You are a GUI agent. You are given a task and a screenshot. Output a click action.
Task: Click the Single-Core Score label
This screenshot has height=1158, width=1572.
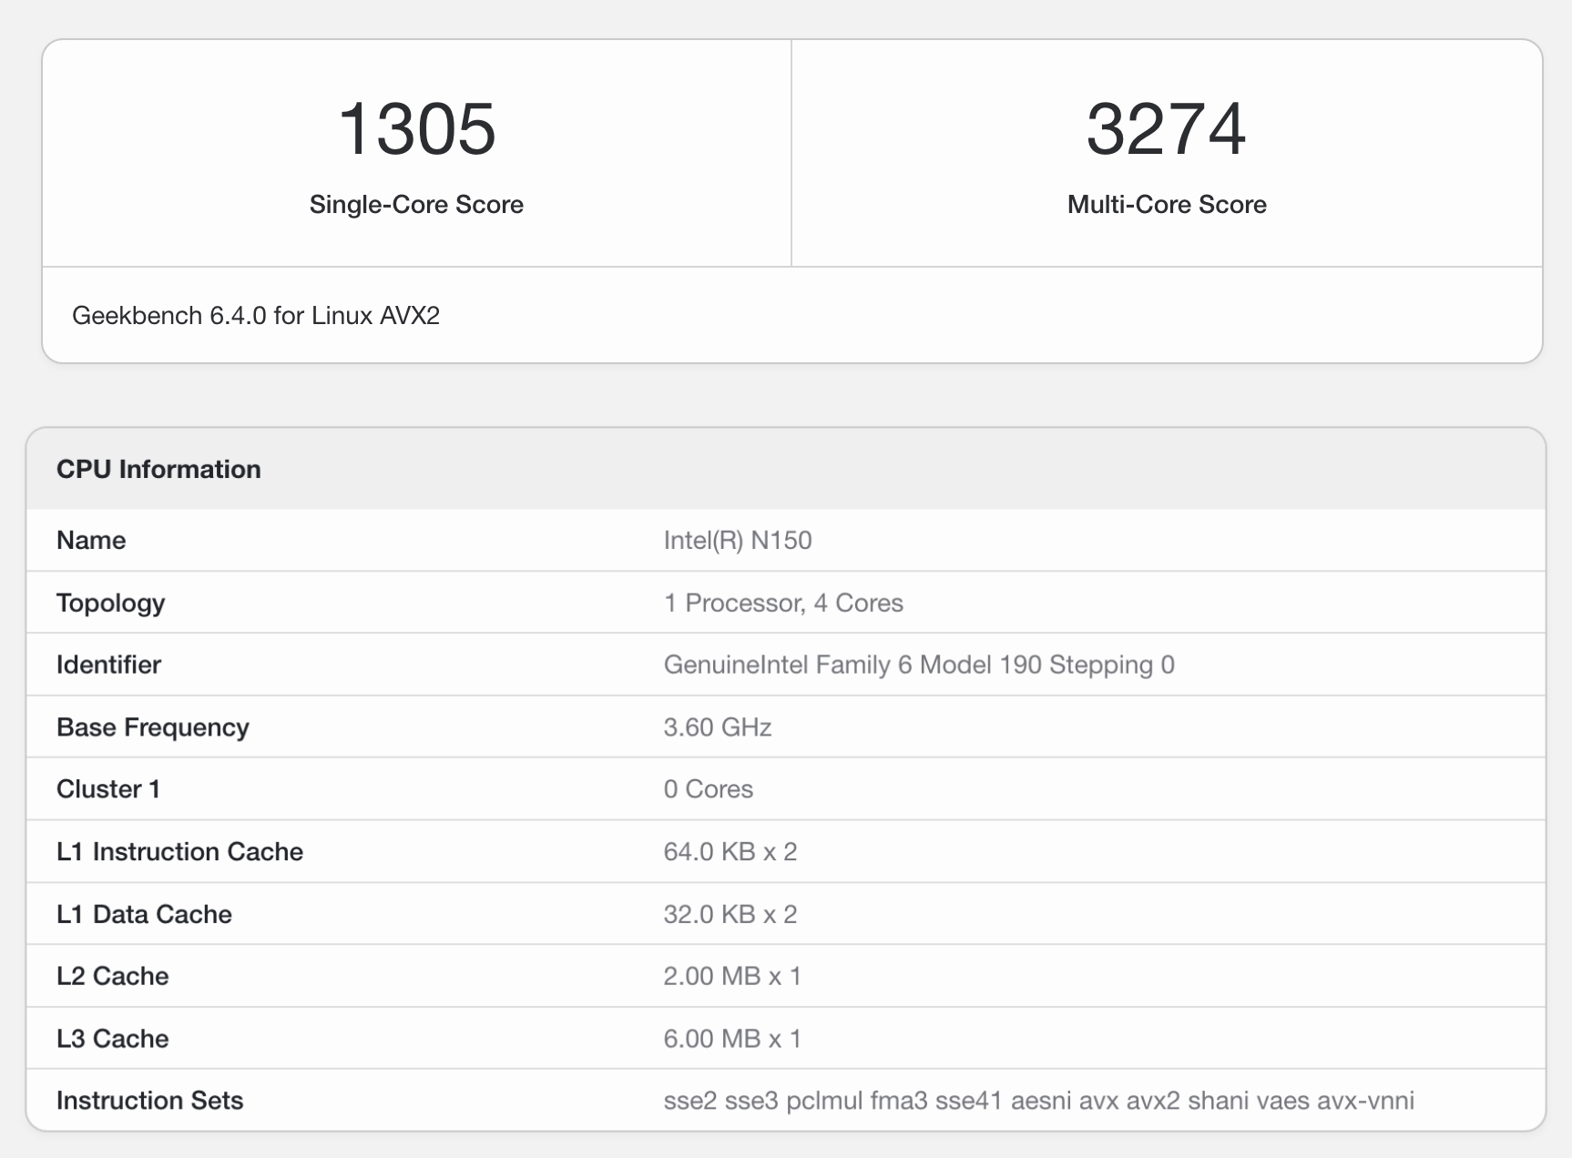(416, 204)
